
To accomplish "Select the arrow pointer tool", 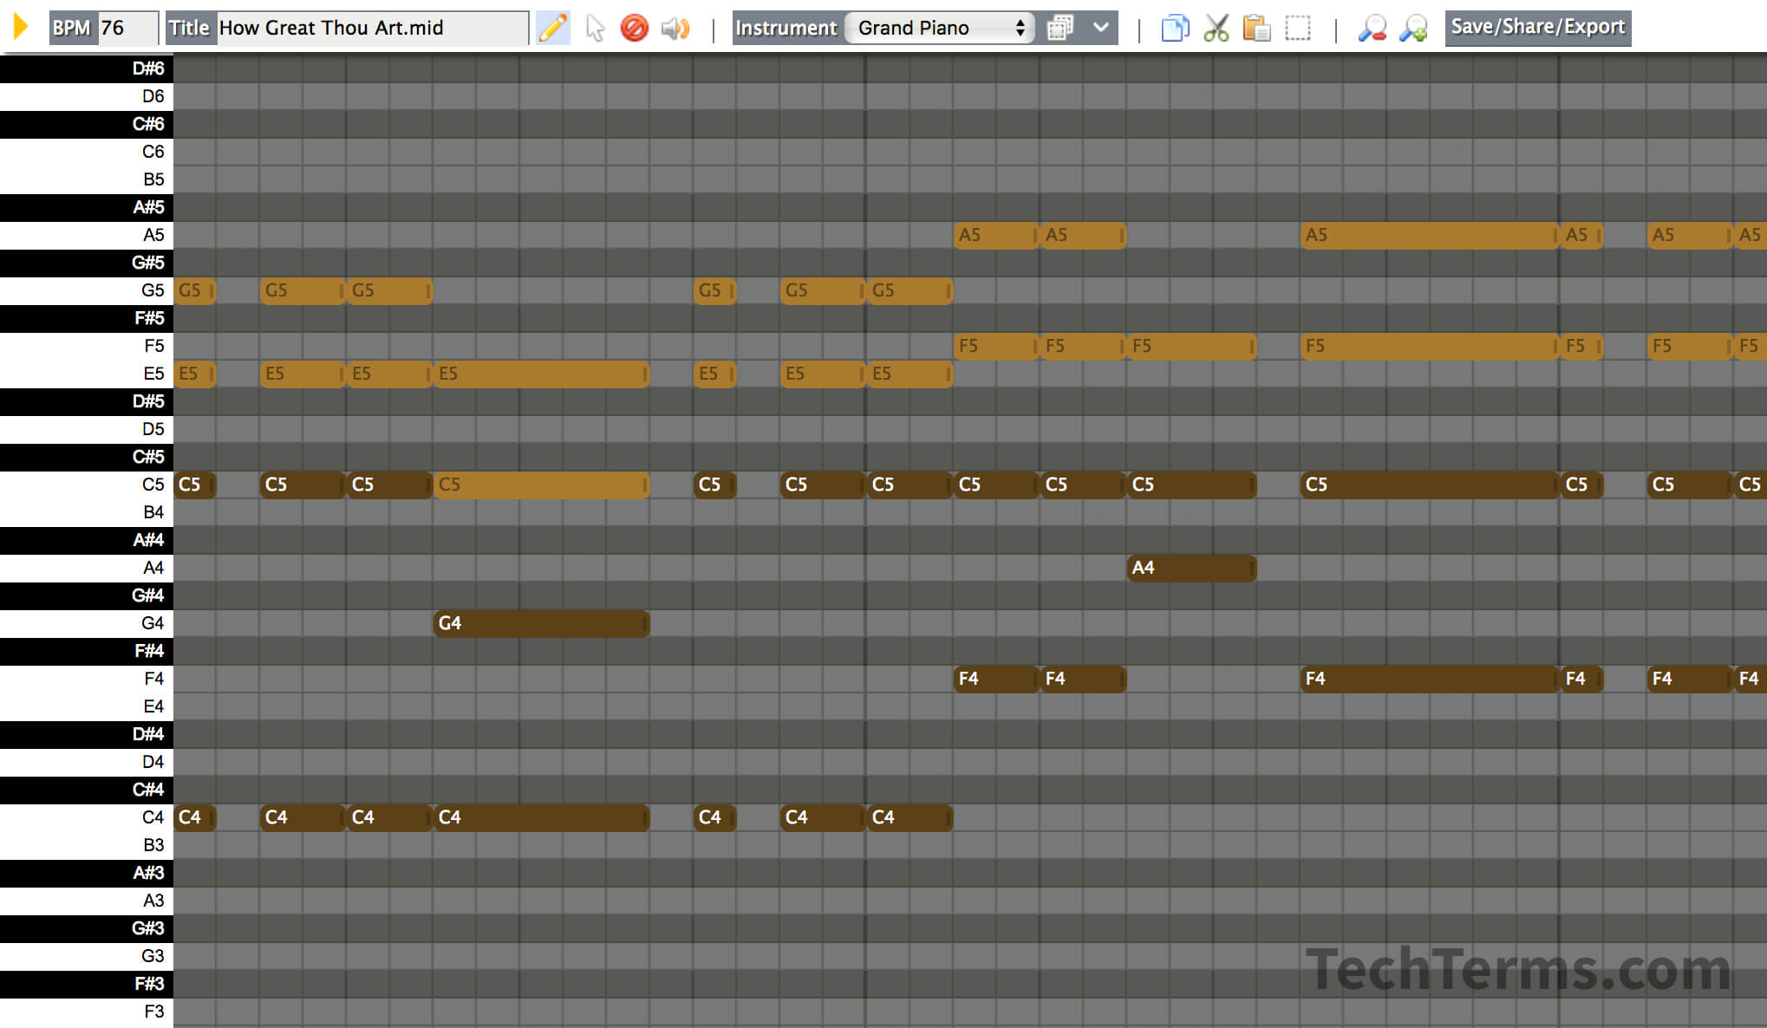I will 595,28.
